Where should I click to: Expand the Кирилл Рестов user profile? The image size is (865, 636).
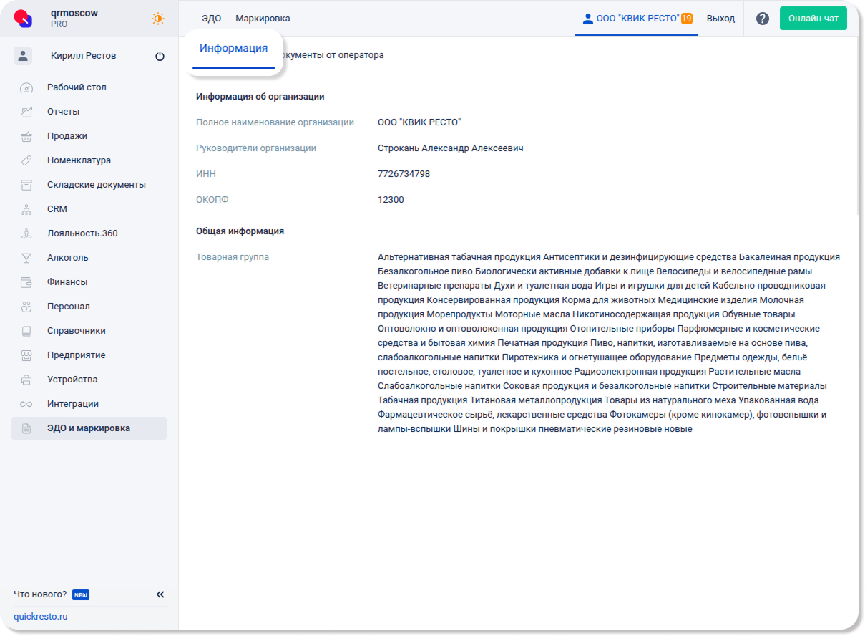(83, 56)
